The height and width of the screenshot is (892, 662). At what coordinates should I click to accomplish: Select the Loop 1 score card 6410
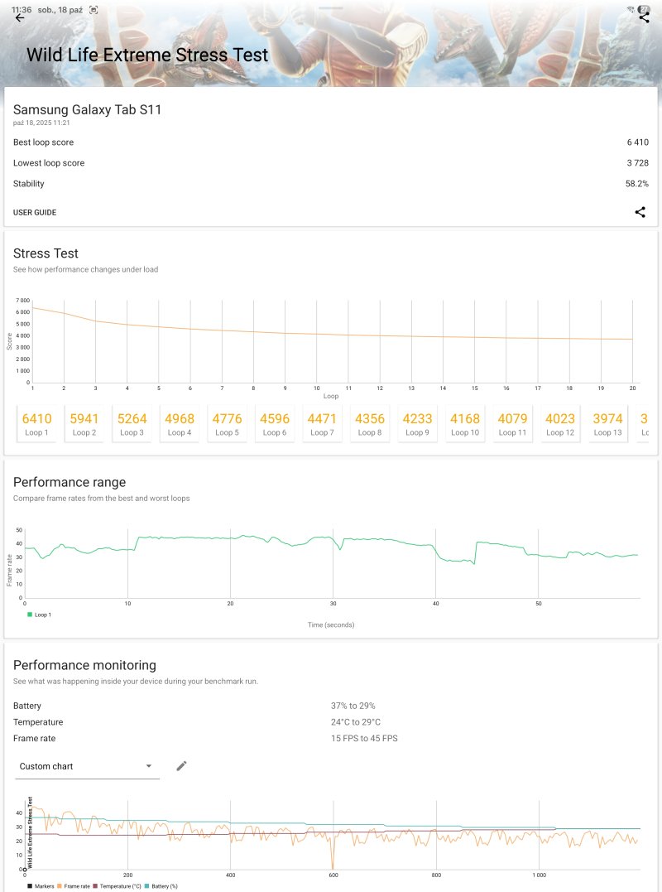point(36,423)
